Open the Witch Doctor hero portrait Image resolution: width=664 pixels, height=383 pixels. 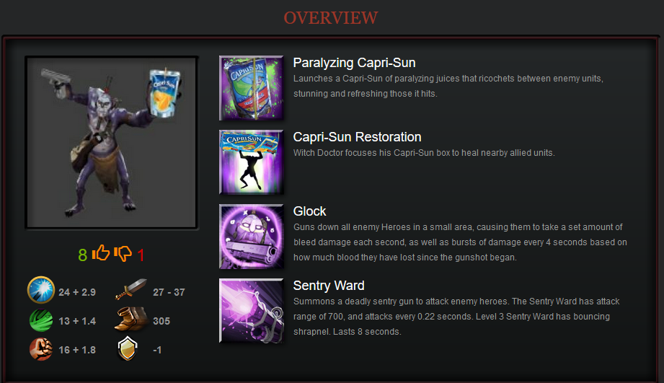pyautogui.click(x=112, y=143)
